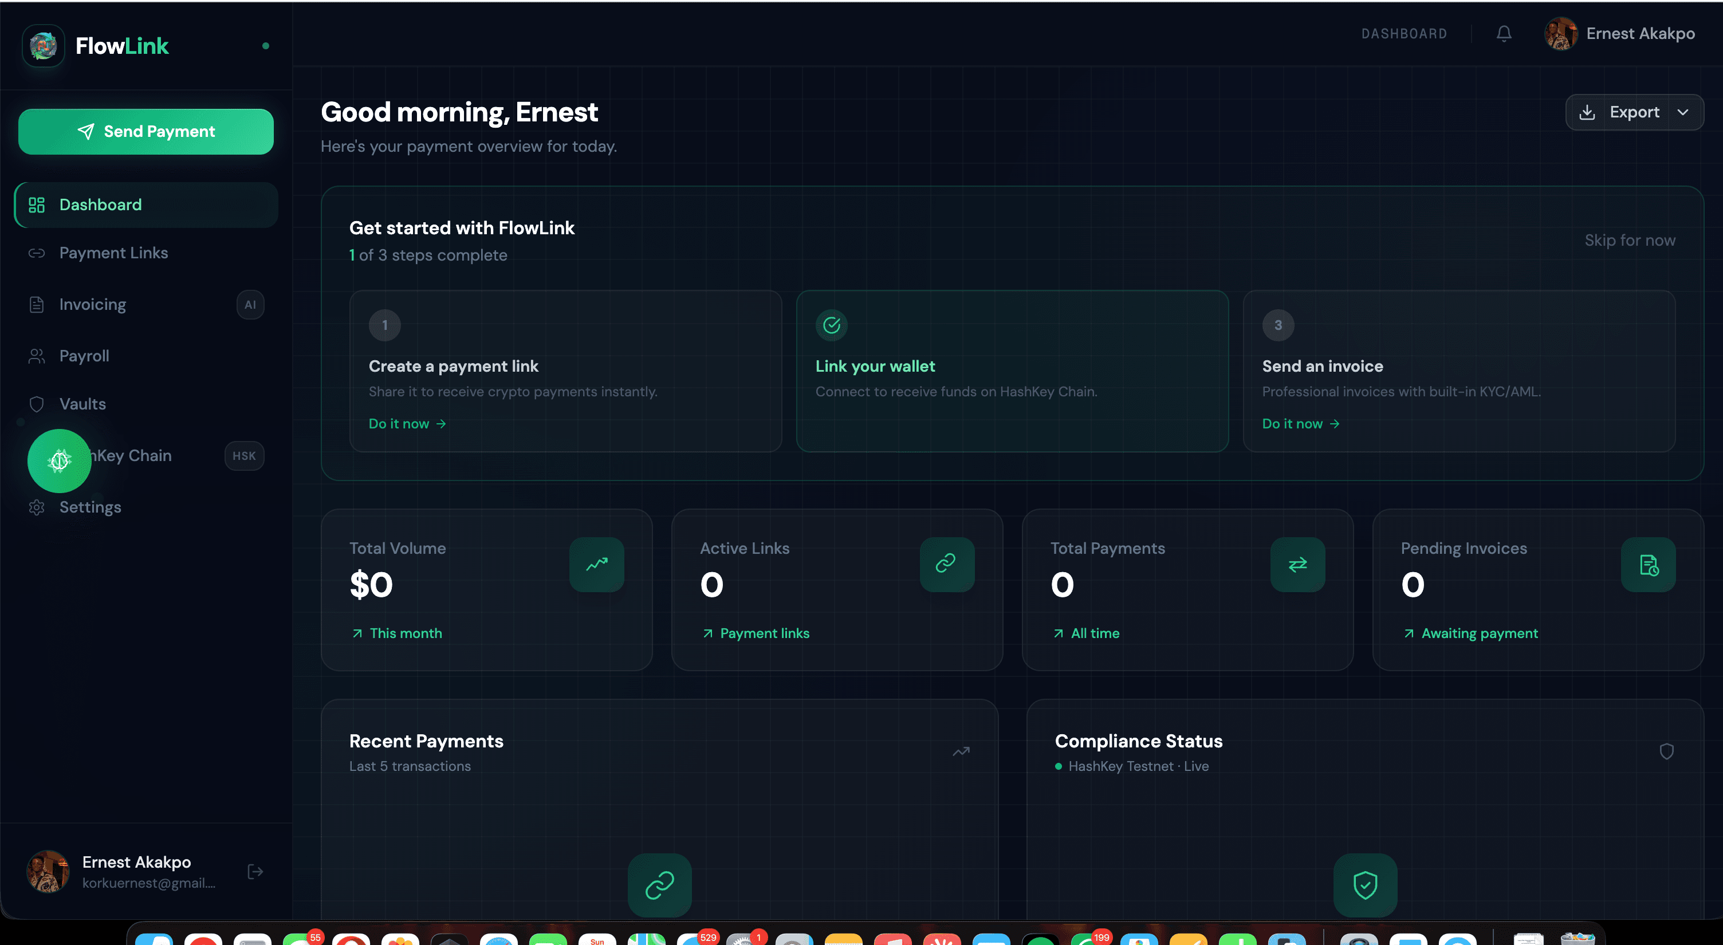Click the large shield-check icon in Compliance Status

pos(1365,885)
